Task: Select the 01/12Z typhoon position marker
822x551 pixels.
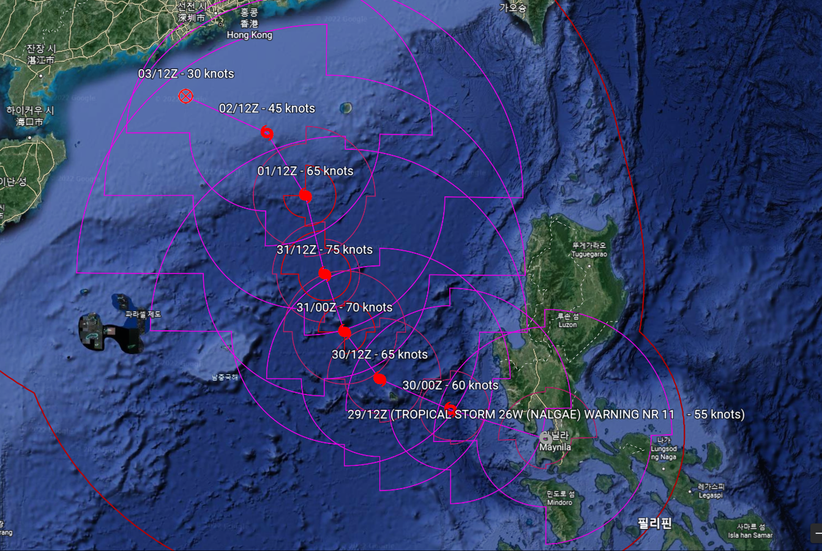Action: pyautogui.click(x=305, y=196)
